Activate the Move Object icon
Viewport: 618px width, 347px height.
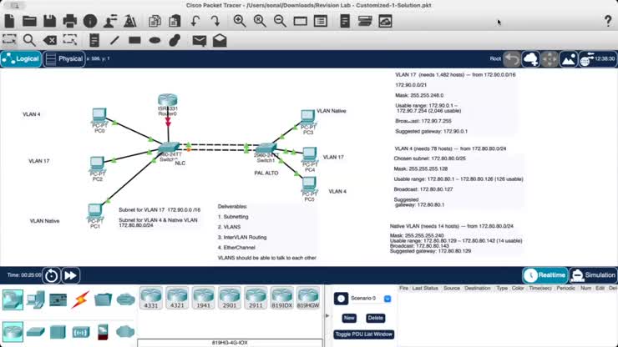(550, 59)
